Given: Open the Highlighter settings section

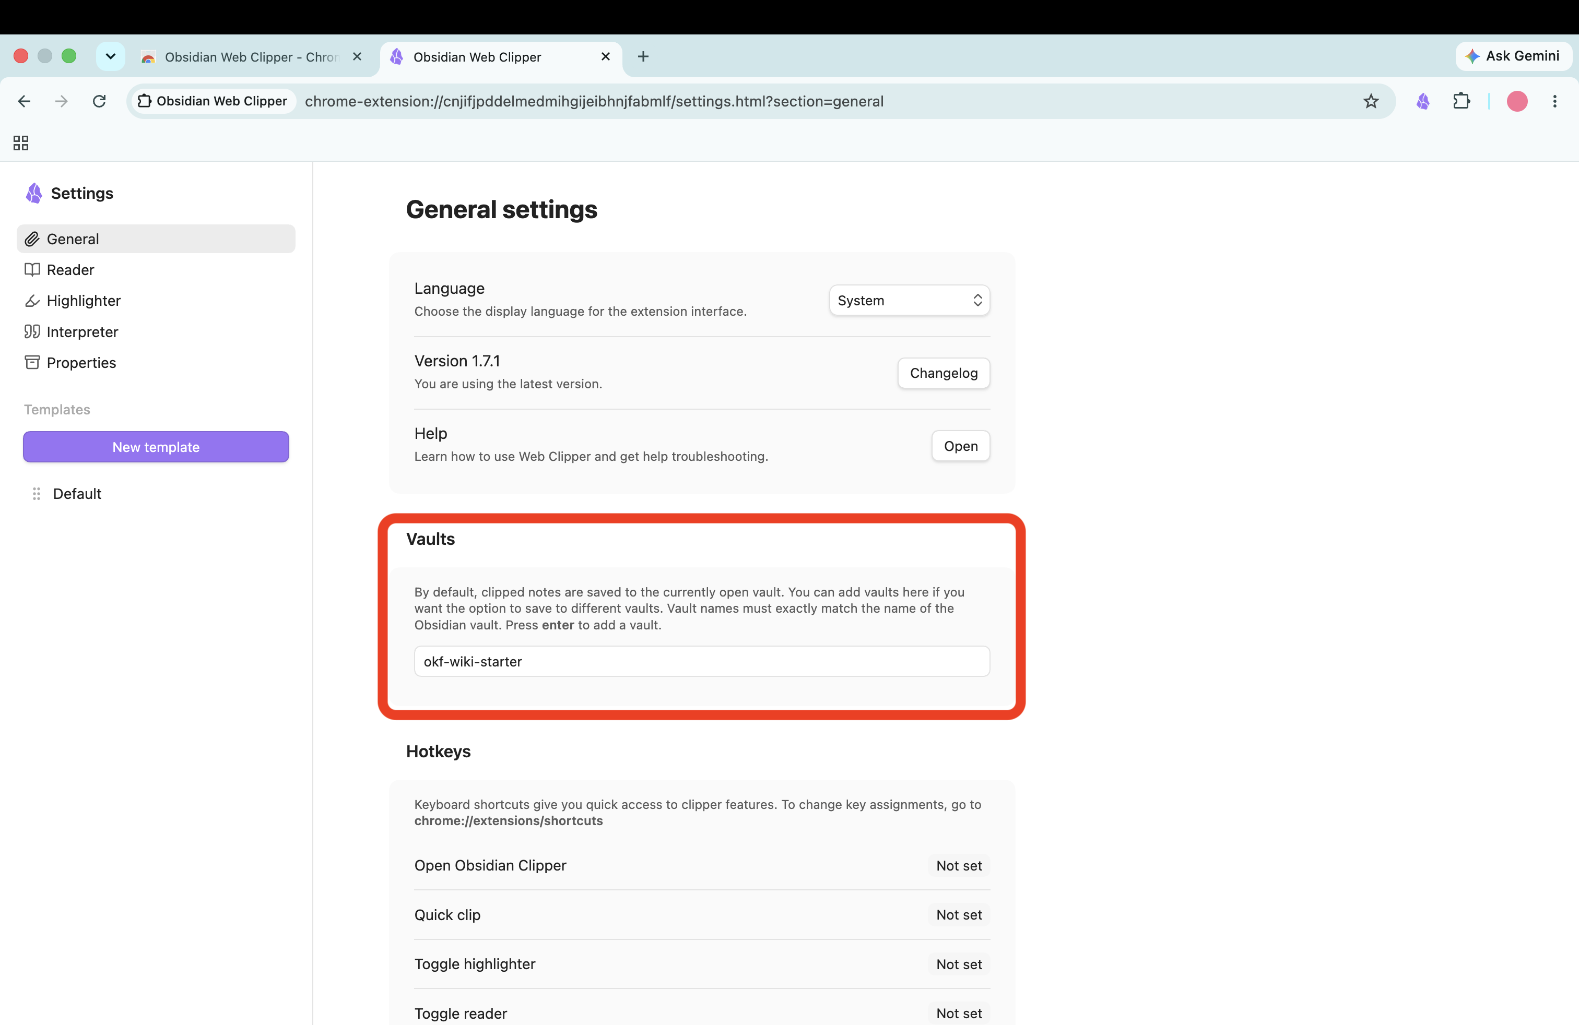Looking at the screenshot, I should pyautogui.click(x=156, y=301).
